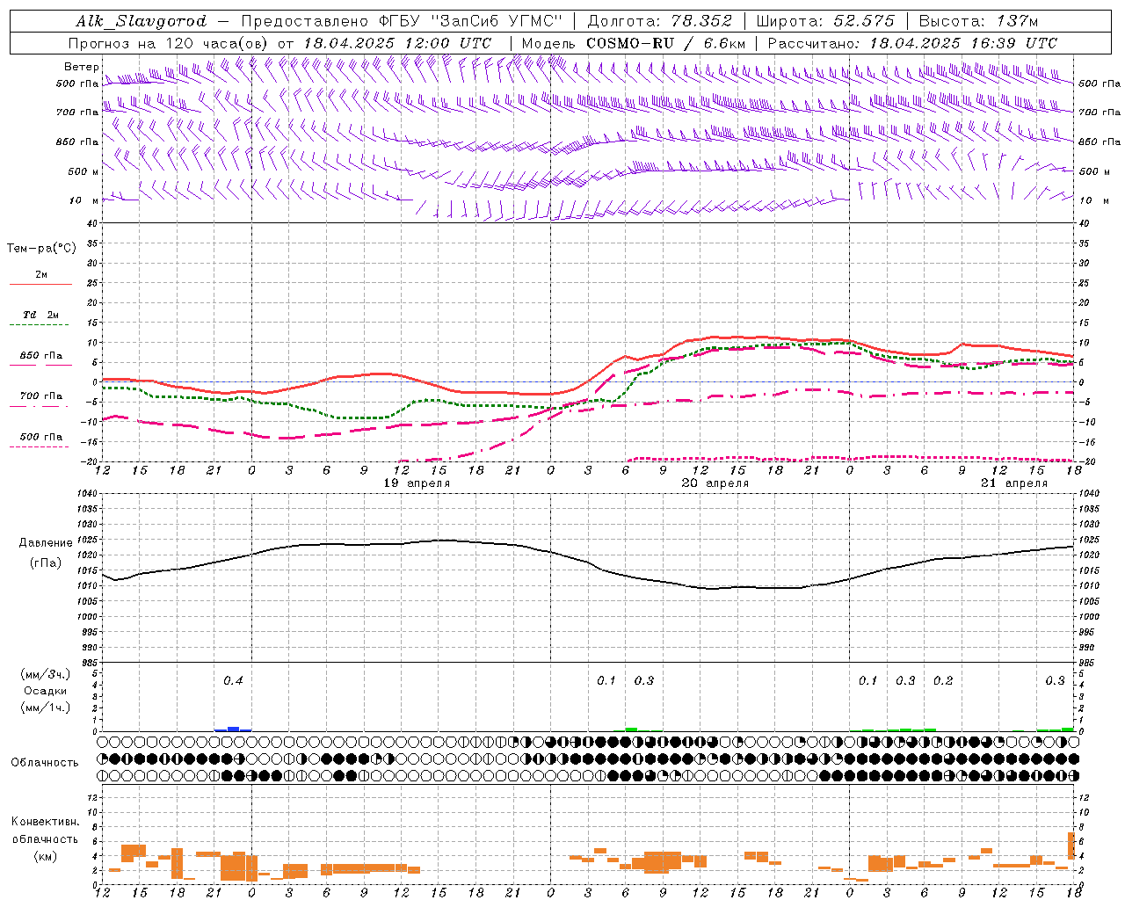This screenshot has width=1125, height=900.
Task: Click the station title Alk_Slavgorod
Action: click(x=142, y=21)
